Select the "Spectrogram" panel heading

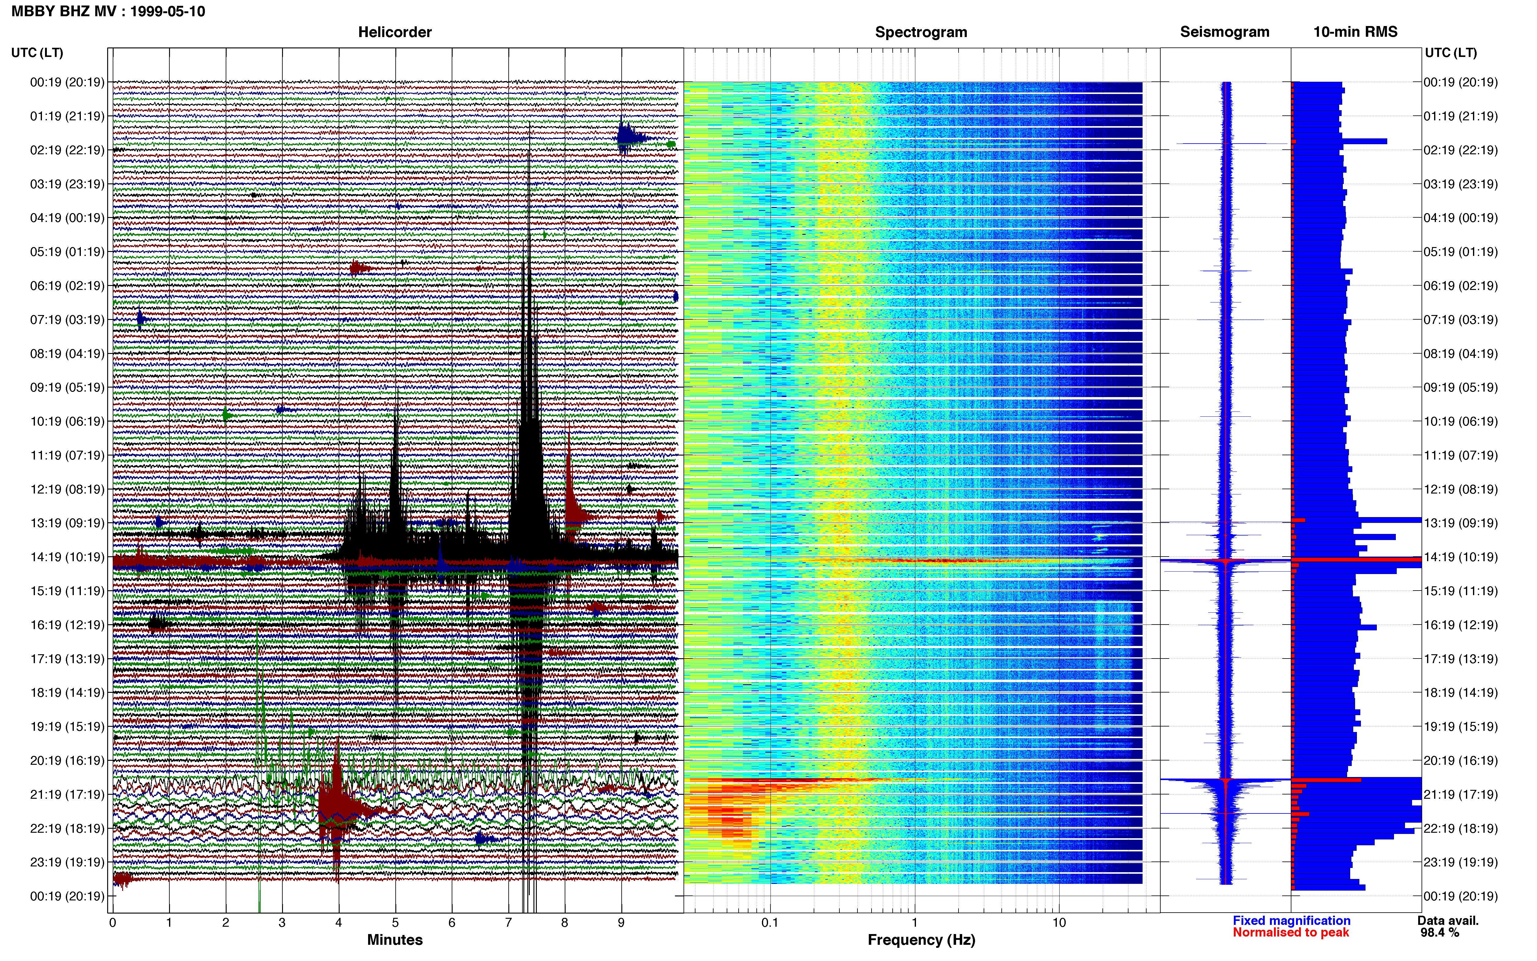click(x=921, y=32)
